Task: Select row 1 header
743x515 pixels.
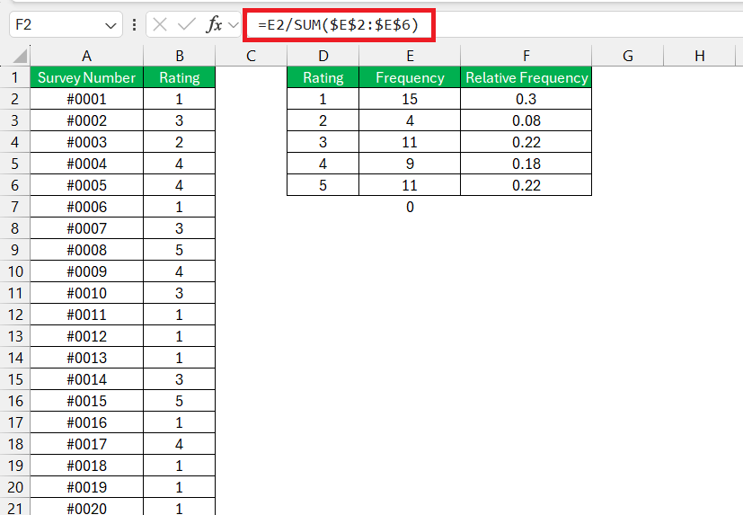Action: pos(14,77)
